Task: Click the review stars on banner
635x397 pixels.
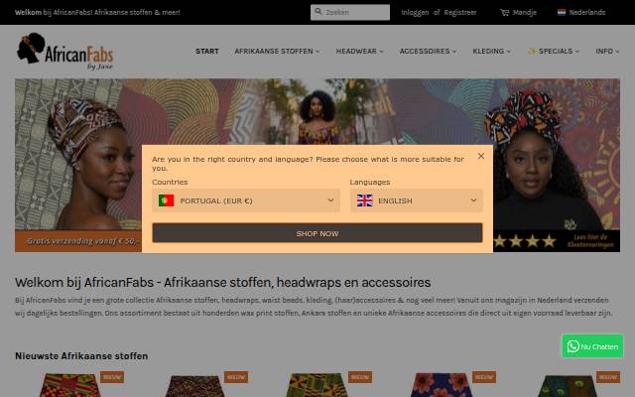Action: point(525,241)
